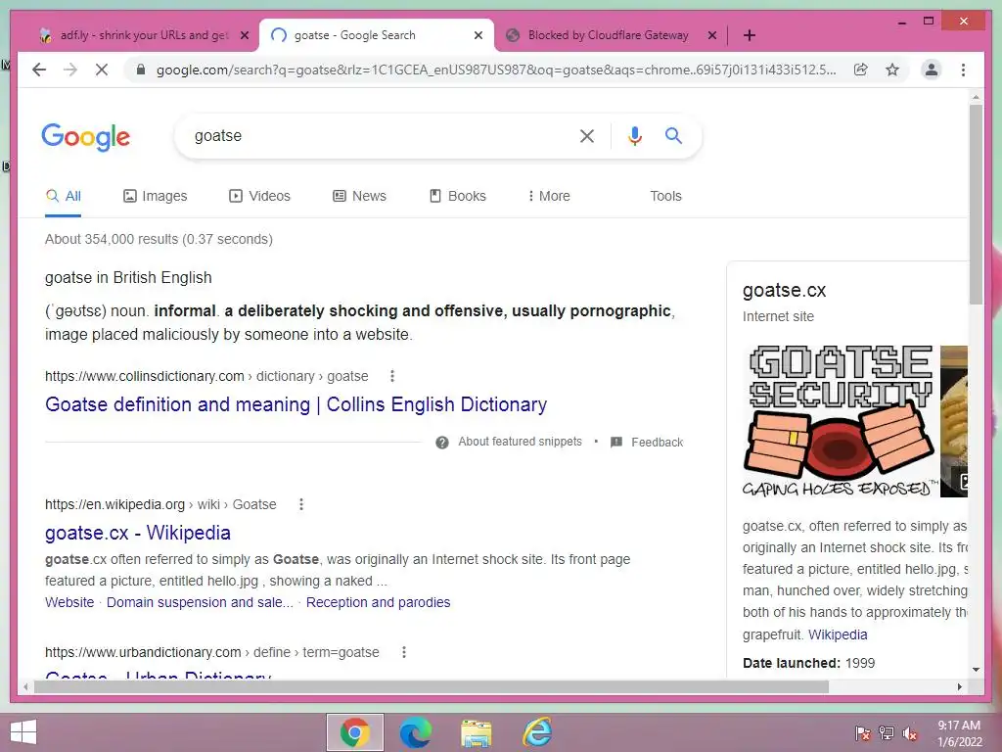Click the Goatse Security thumbnail image
Screen dimensions: 1002x752
(841, 421)
